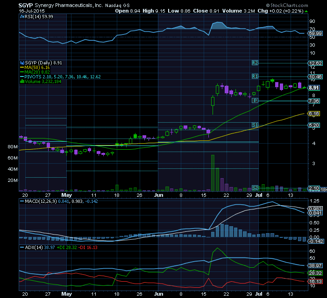Image resolution: width=327 pixels, height=298 pixels.
Task: Select the Volume 3,232,184 legend label
Action: coord(43,82)
